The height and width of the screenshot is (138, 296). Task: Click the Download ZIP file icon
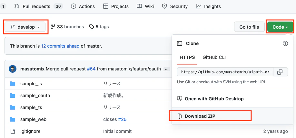pyautogui.click(x=180, y=116)
